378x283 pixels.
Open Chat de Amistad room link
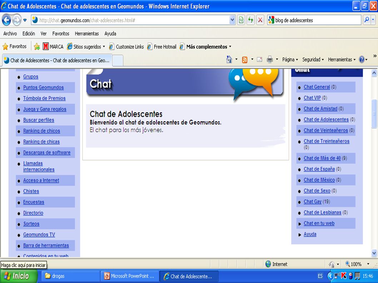point(320,108)
